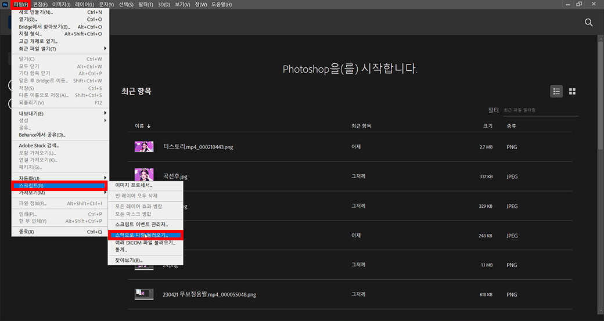Restore down the Photoshop window
604x321 pixels.
[x=579, y=4]
